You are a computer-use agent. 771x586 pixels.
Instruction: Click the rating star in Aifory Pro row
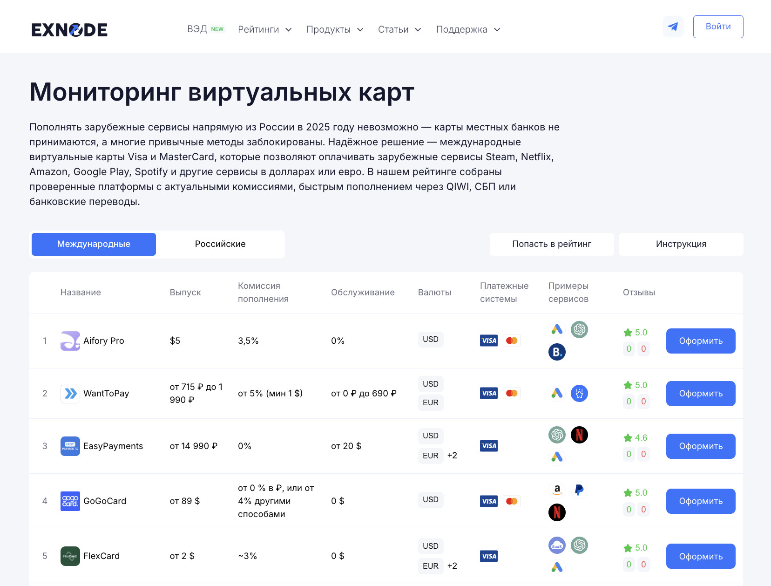click(628, 333)
